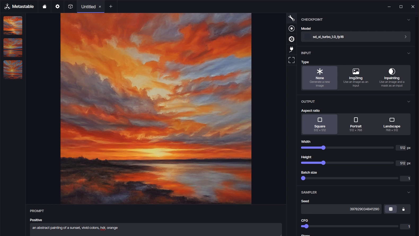
Task: Open the settings gear in top bar
Action: 58,6
